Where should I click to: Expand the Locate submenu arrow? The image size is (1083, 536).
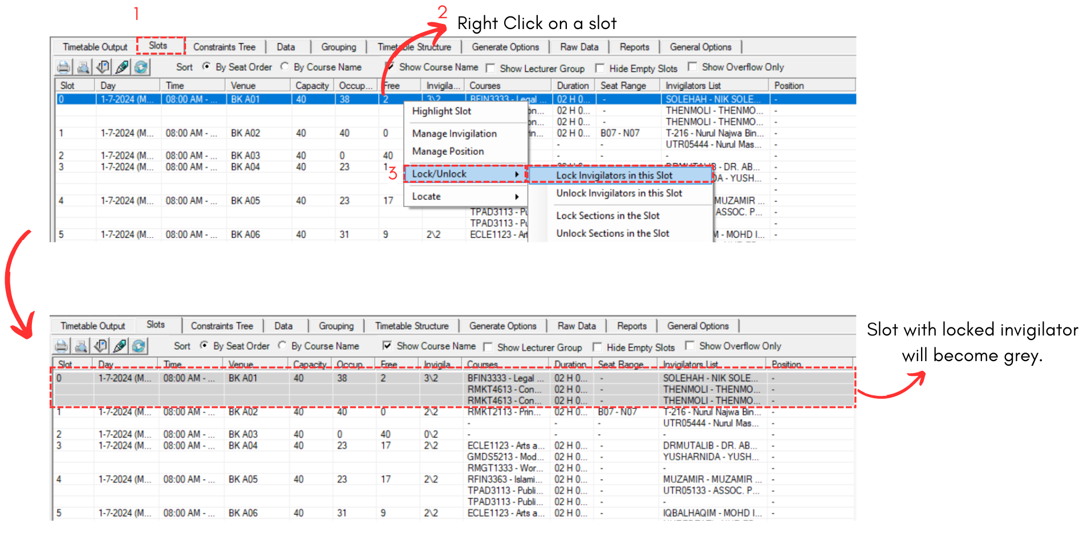pos(517,197)
